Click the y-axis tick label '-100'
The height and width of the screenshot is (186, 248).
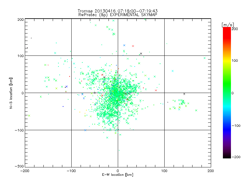pyautogui.click(x=19, y=130)
